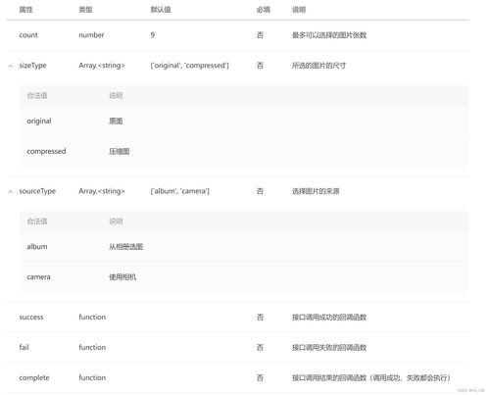Click Array.<string> type in sizeType row
This screenshot has height=395, width=489.
[x=102, y=66]
